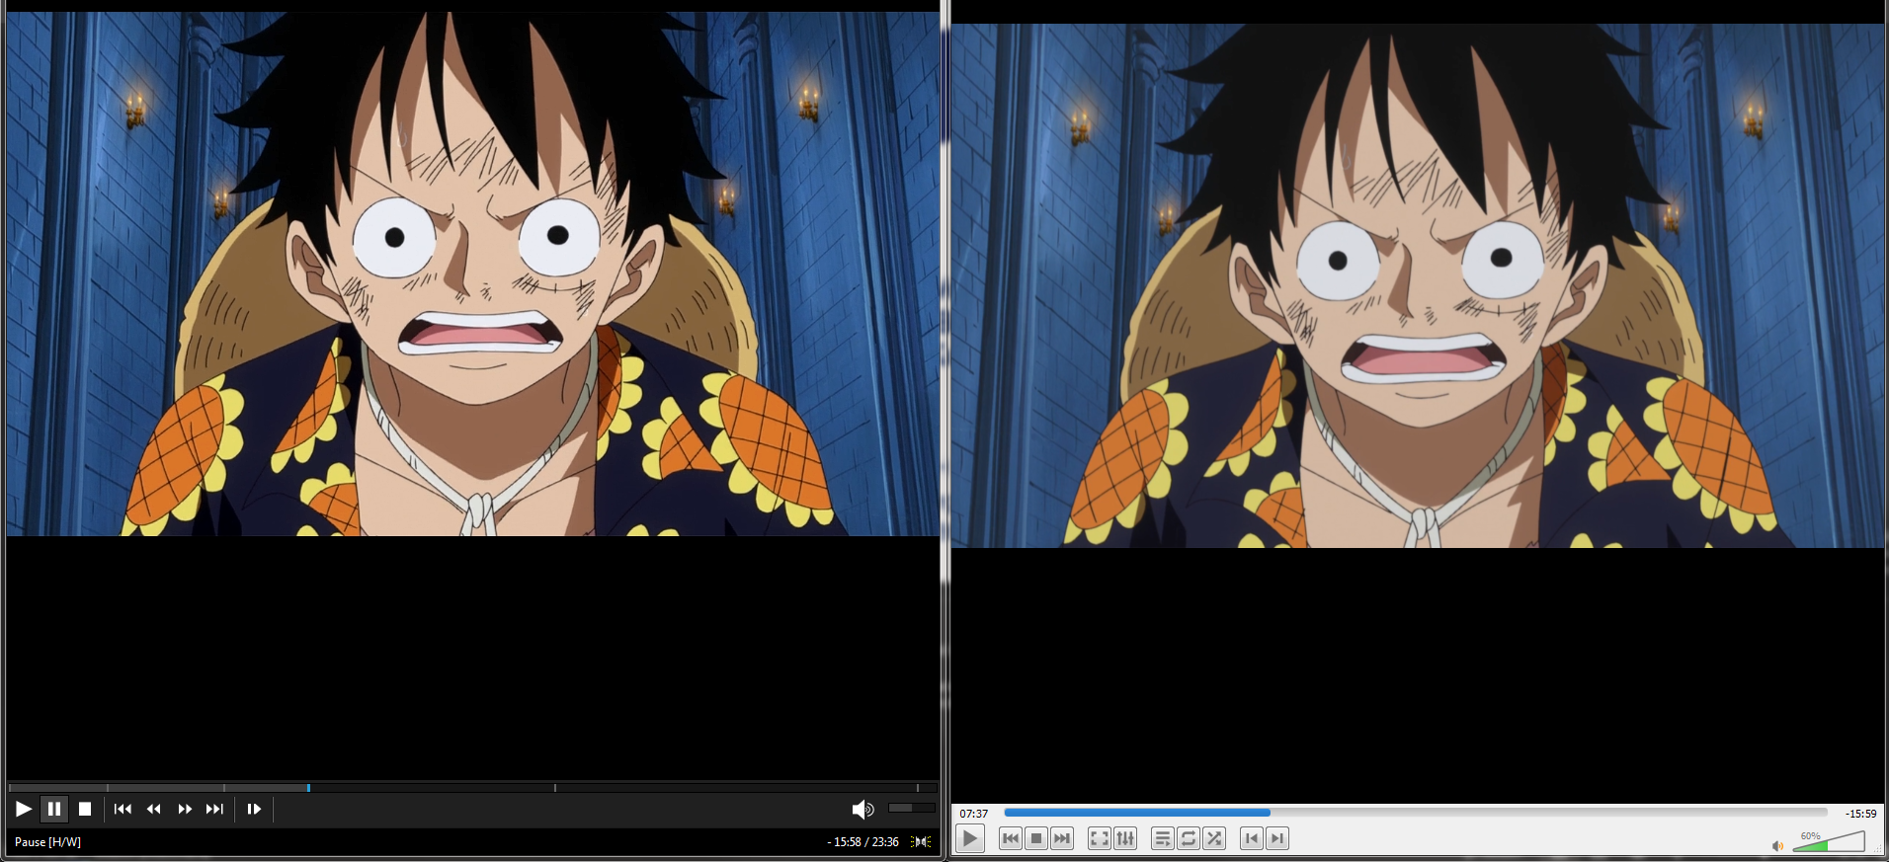
Task: Mute audio with MPC speaker icon
Action: 862,809
